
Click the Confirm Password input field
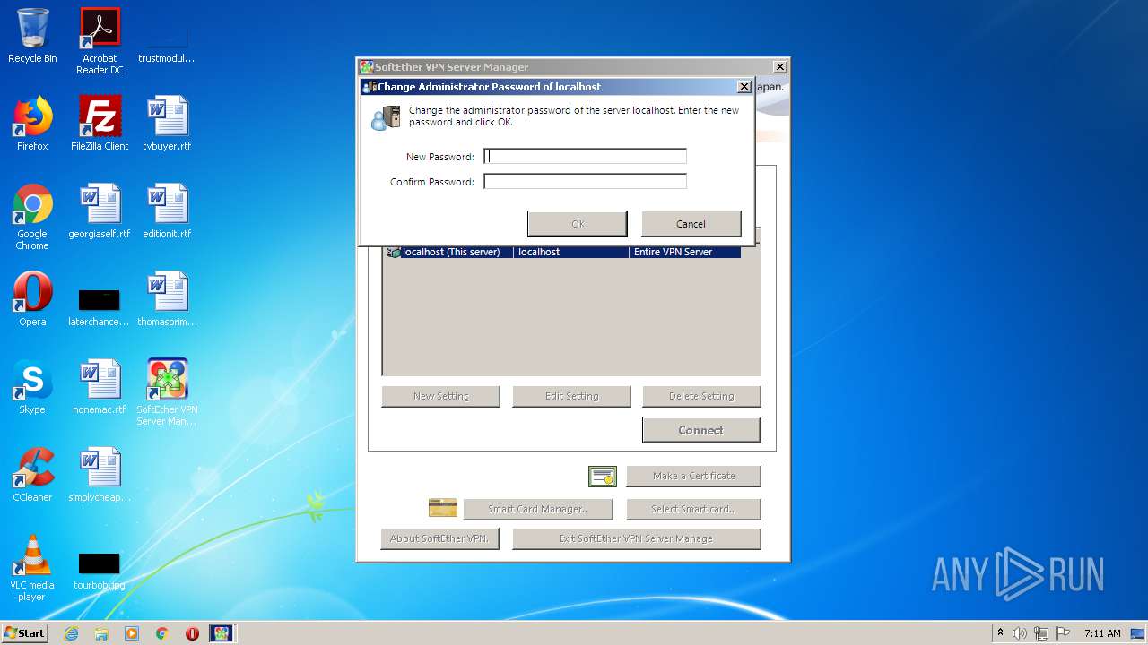[x=585, y=182]
